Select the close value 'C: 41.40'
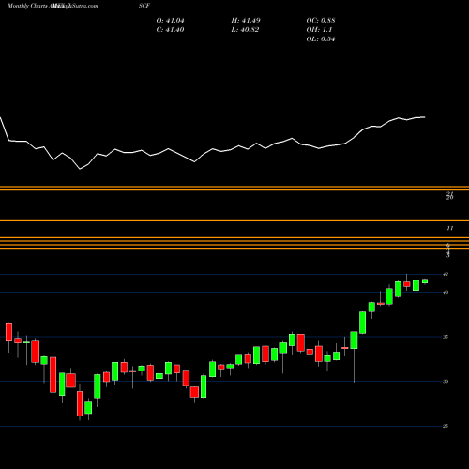 pos(170,30)
